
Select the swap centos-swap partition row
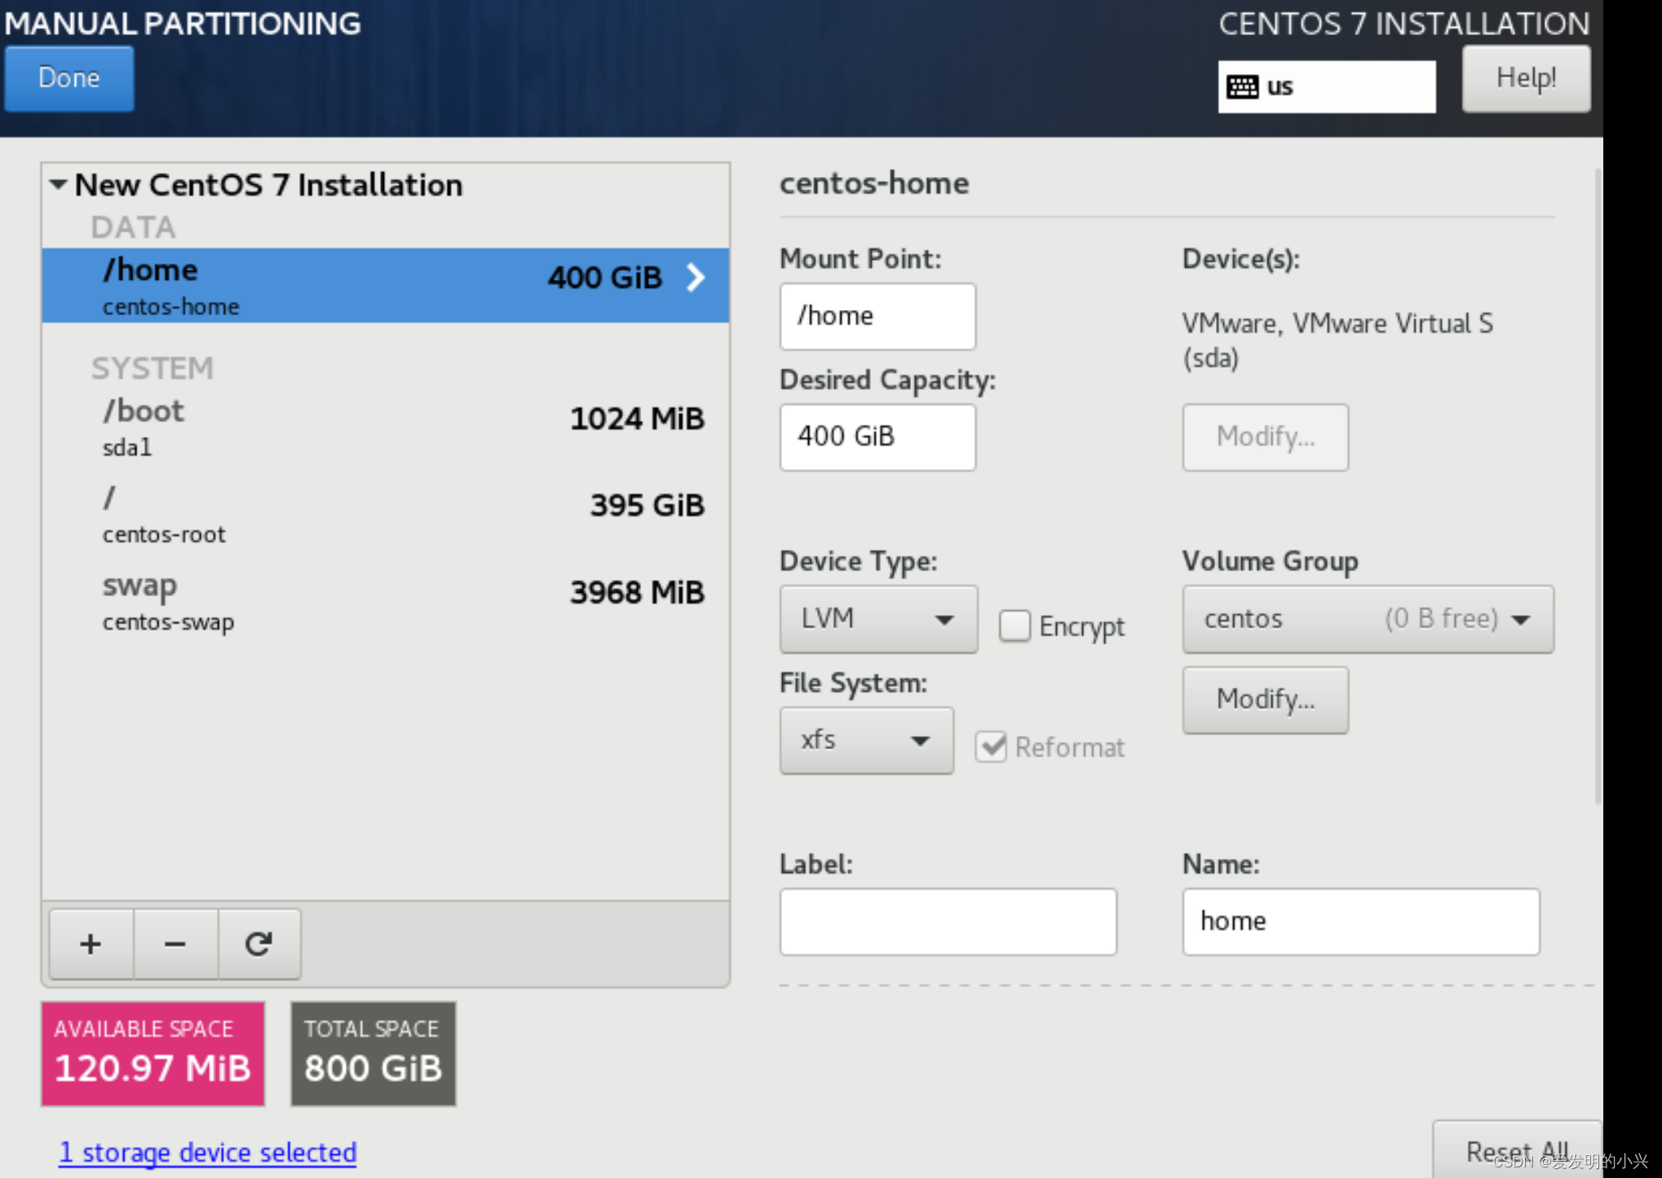385,602
